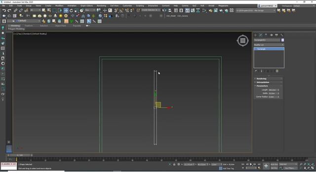The height and width of the screenshot is (177, 316).
Task: Click the ViewCube top face
Action: coord(242,41)
